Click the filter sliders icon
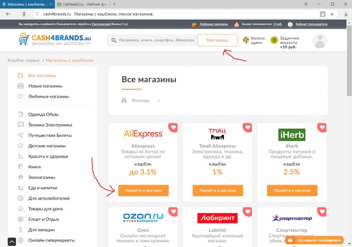Screen dimensions: 352x247 click(124, 101)
